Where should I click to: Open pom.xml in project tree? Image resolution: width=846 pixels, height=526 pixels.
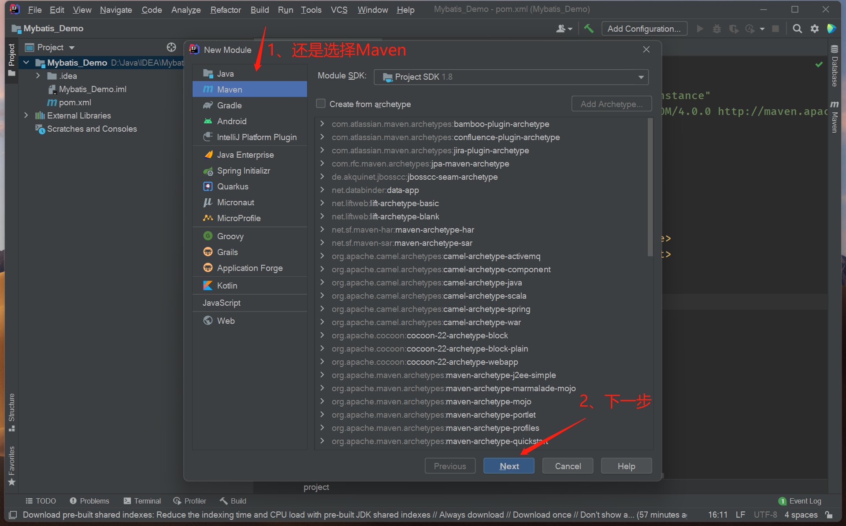tap(75, 102)
